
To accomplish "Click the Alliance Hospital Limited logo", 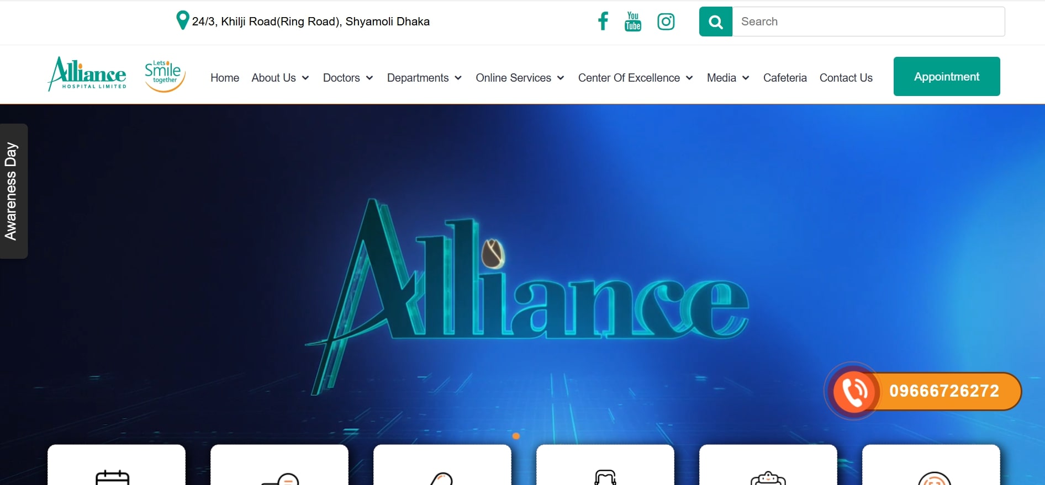I will pos(88,74).
